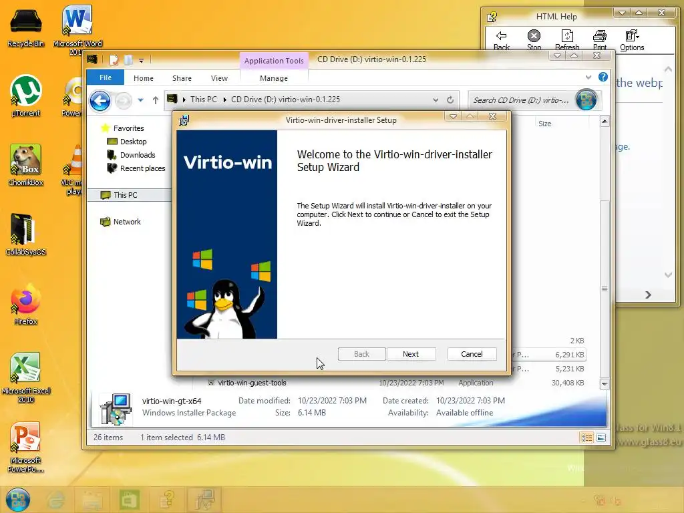Screen dimensions: 684x513
Task: Click This PC in the address breadcrumb
Action: pyautogui.click(x=203, y=100)
